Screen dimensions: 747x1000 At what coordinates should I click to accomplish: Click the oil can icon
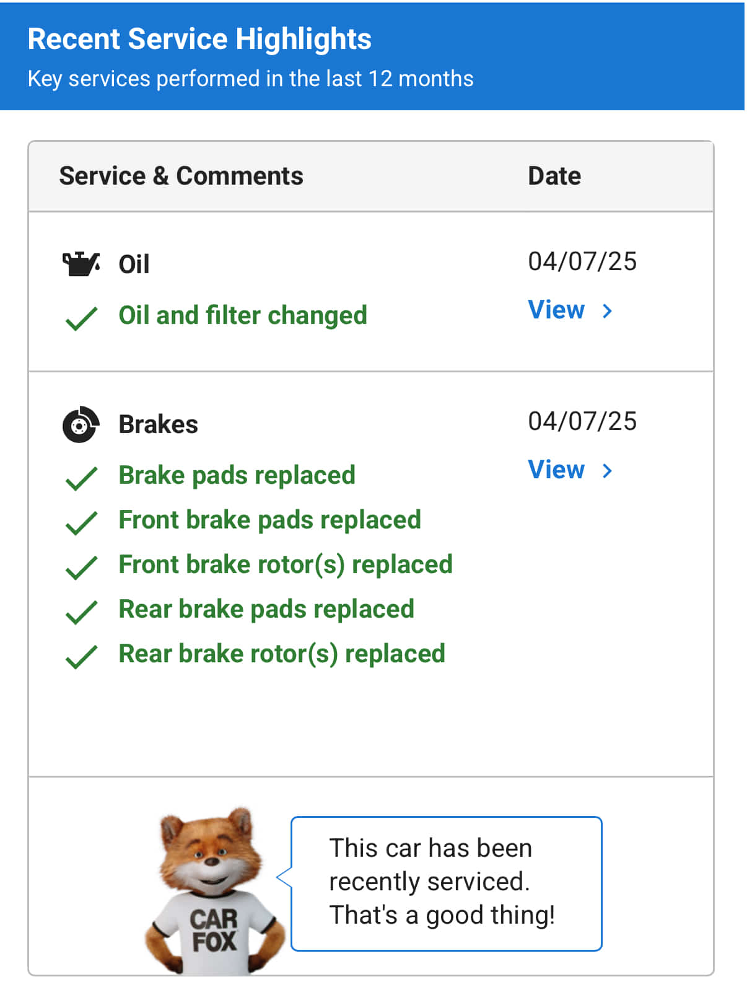click(81, 264)
